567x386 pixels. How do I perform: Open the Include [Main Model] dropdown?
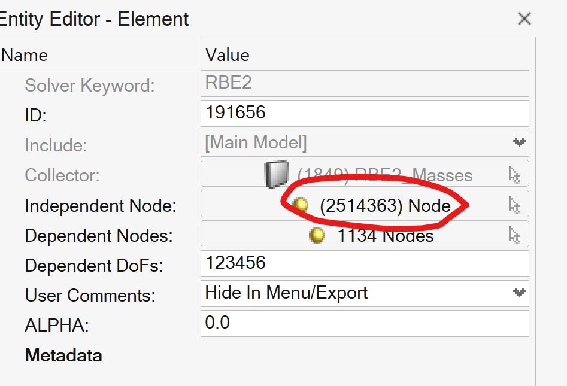click(x=519, y=143)
